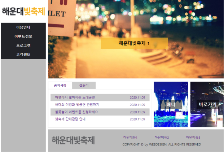The width and height of the screenshot is (224, 152).
Task: Open notice 해변에서 펼쳐지는 노래공연
Action: pyautogui.click(x=75, y=97)
